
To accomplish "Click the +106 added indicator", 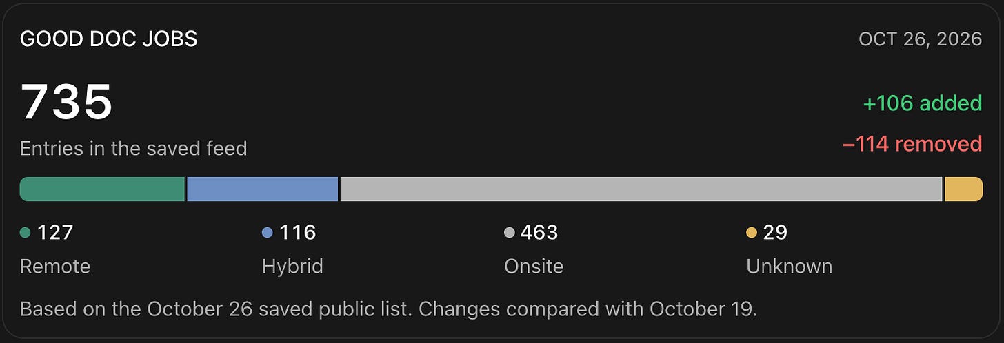I will 923,103.
